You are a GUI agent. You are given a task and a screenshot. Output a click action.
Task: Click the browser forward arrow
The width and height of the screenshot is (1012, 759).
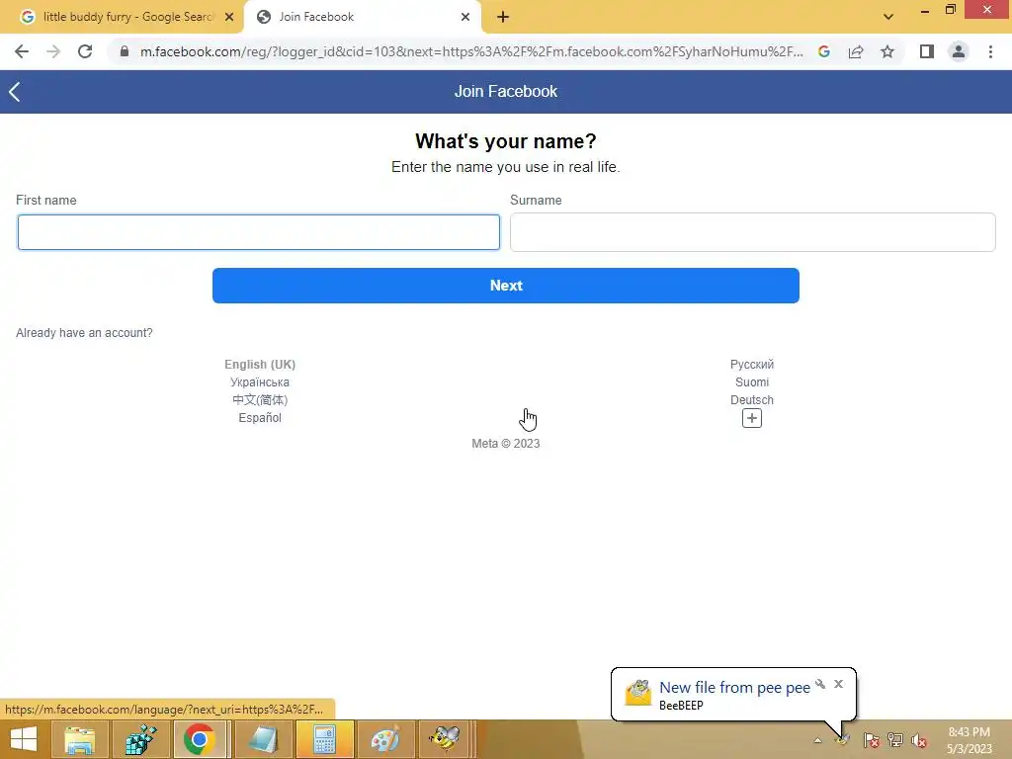[x=53, y=51]
